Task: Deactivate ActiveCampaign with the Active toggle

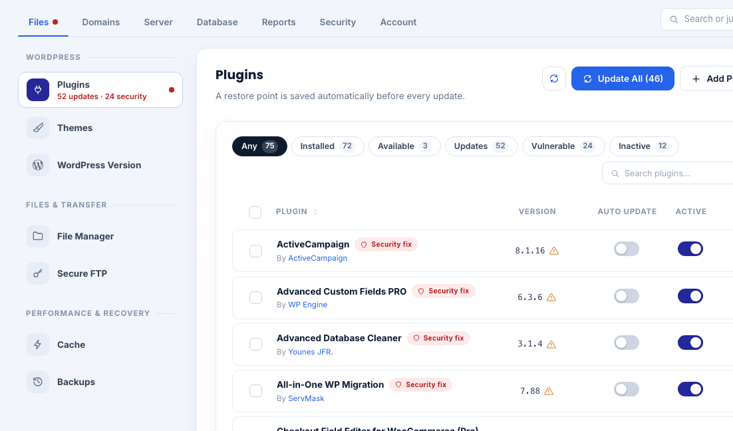Action: [690, 249]
